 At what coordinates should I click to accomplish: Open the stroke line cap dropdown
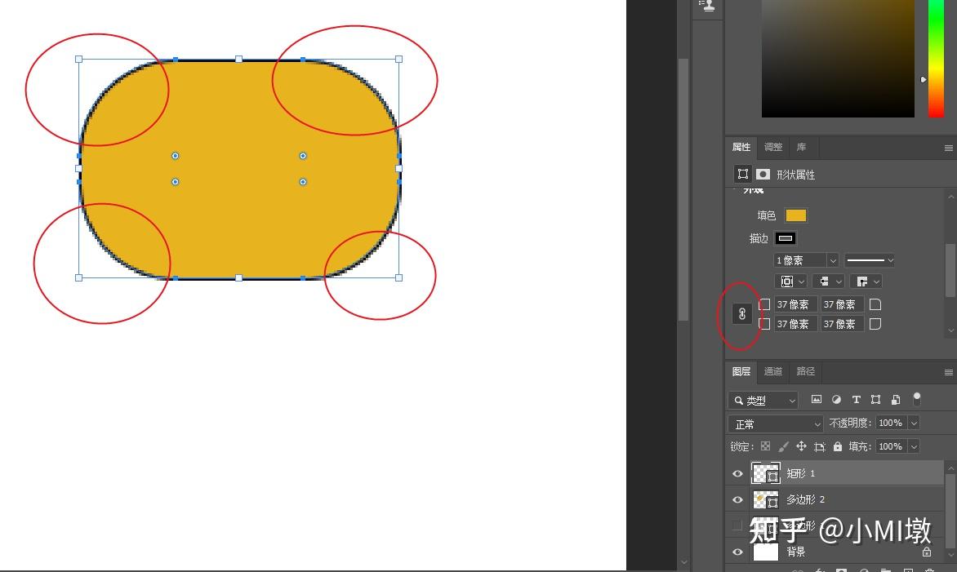point(828,282)
